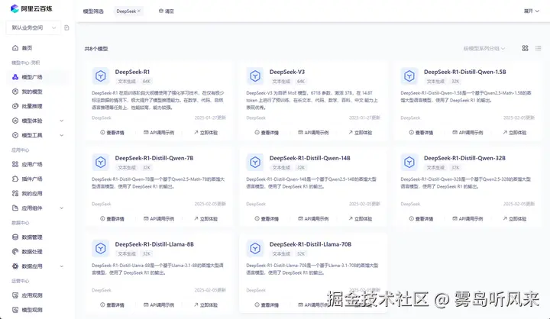This screenshot has width=550, height=319.
Task: Expand the filter panel with 展开
Action: click(532, 11)
